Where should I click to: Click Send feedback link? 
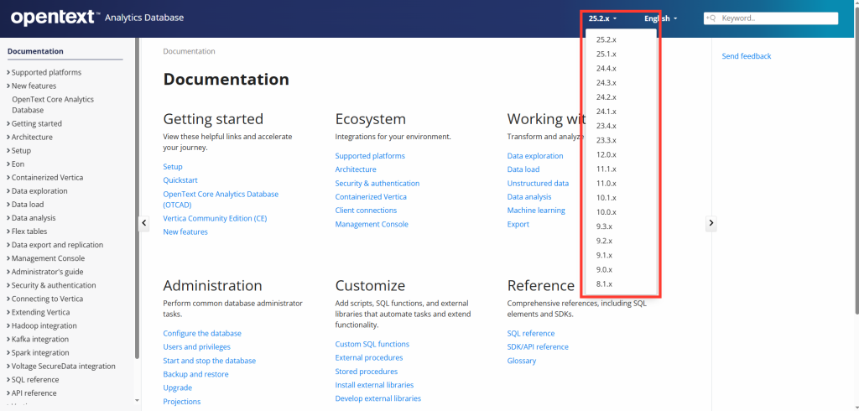click(746, 56)
